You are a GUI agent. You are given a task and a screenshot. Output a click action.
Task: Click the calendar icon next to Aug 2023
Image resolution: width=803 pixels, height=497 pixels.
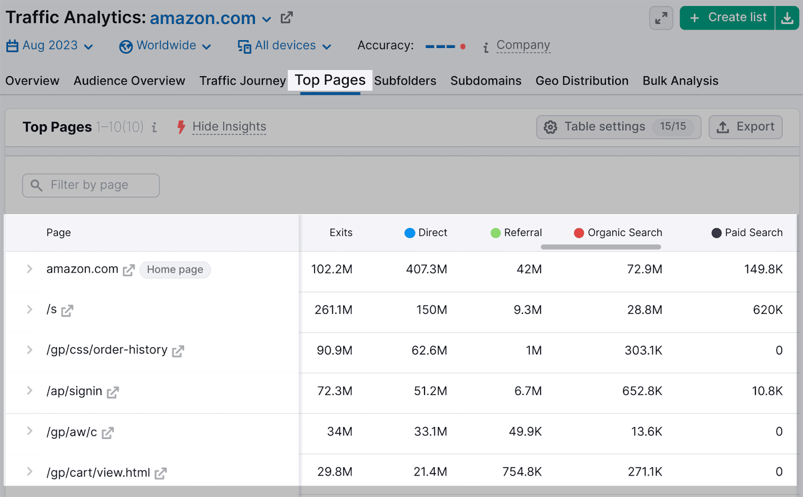12,45
